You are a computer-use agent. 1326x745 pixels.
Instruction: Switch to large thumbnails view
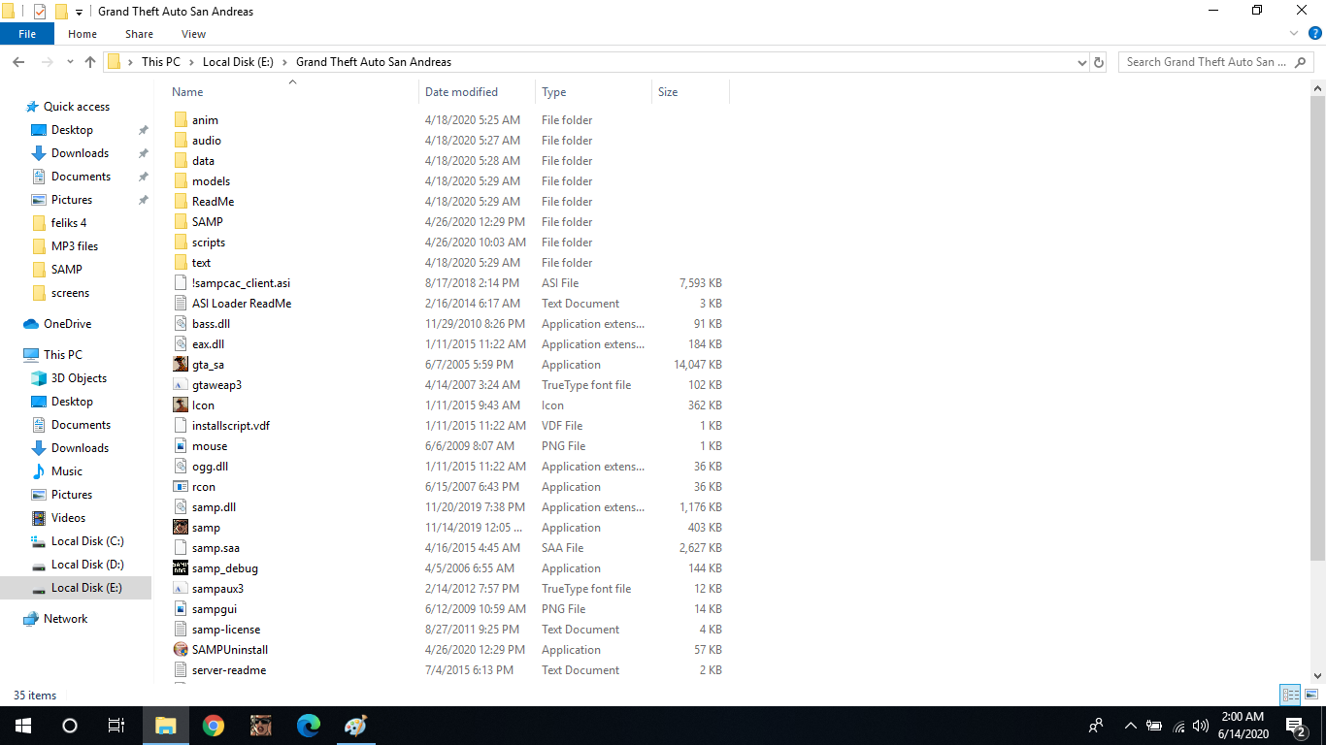click(1312, 695)
